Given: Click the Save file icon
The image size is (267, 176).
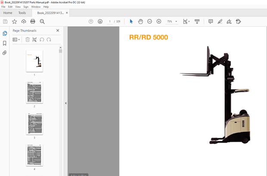Looking at the screenshot, I should coord(5,21).
